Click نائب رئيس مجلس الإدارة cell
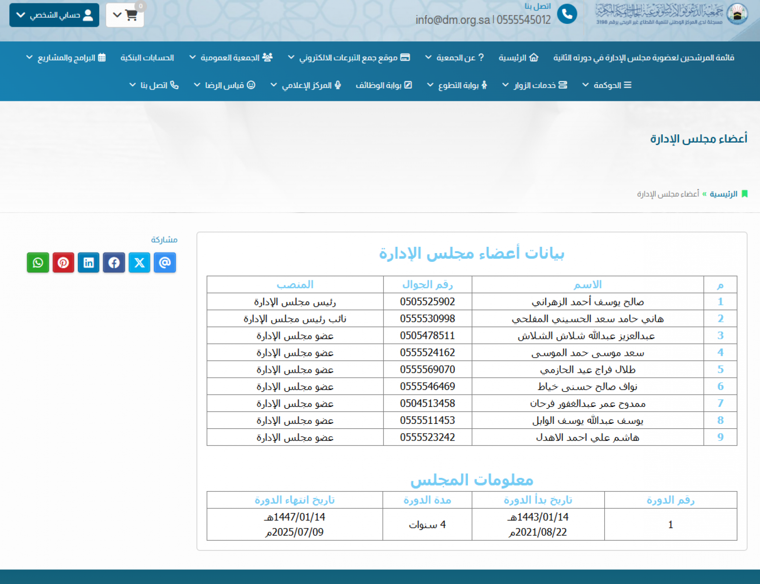 [x=295, y=319]
